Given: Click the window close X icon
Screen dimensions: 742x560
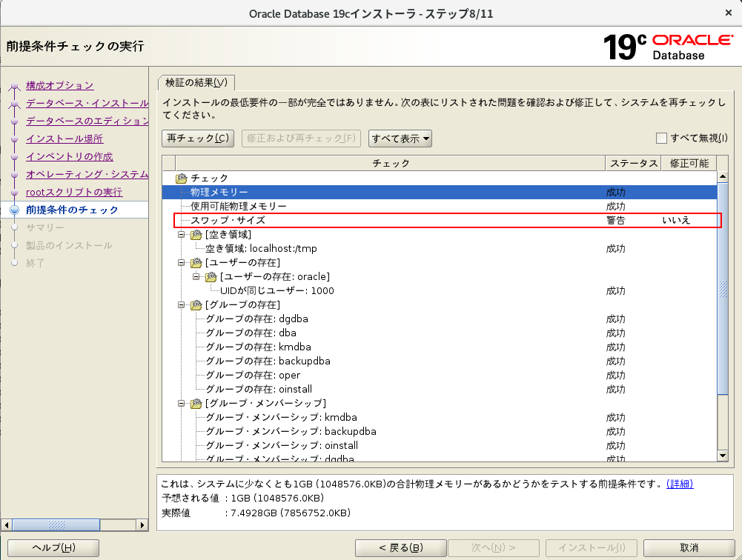Looking at the screenshot, I should click(730, 13).
